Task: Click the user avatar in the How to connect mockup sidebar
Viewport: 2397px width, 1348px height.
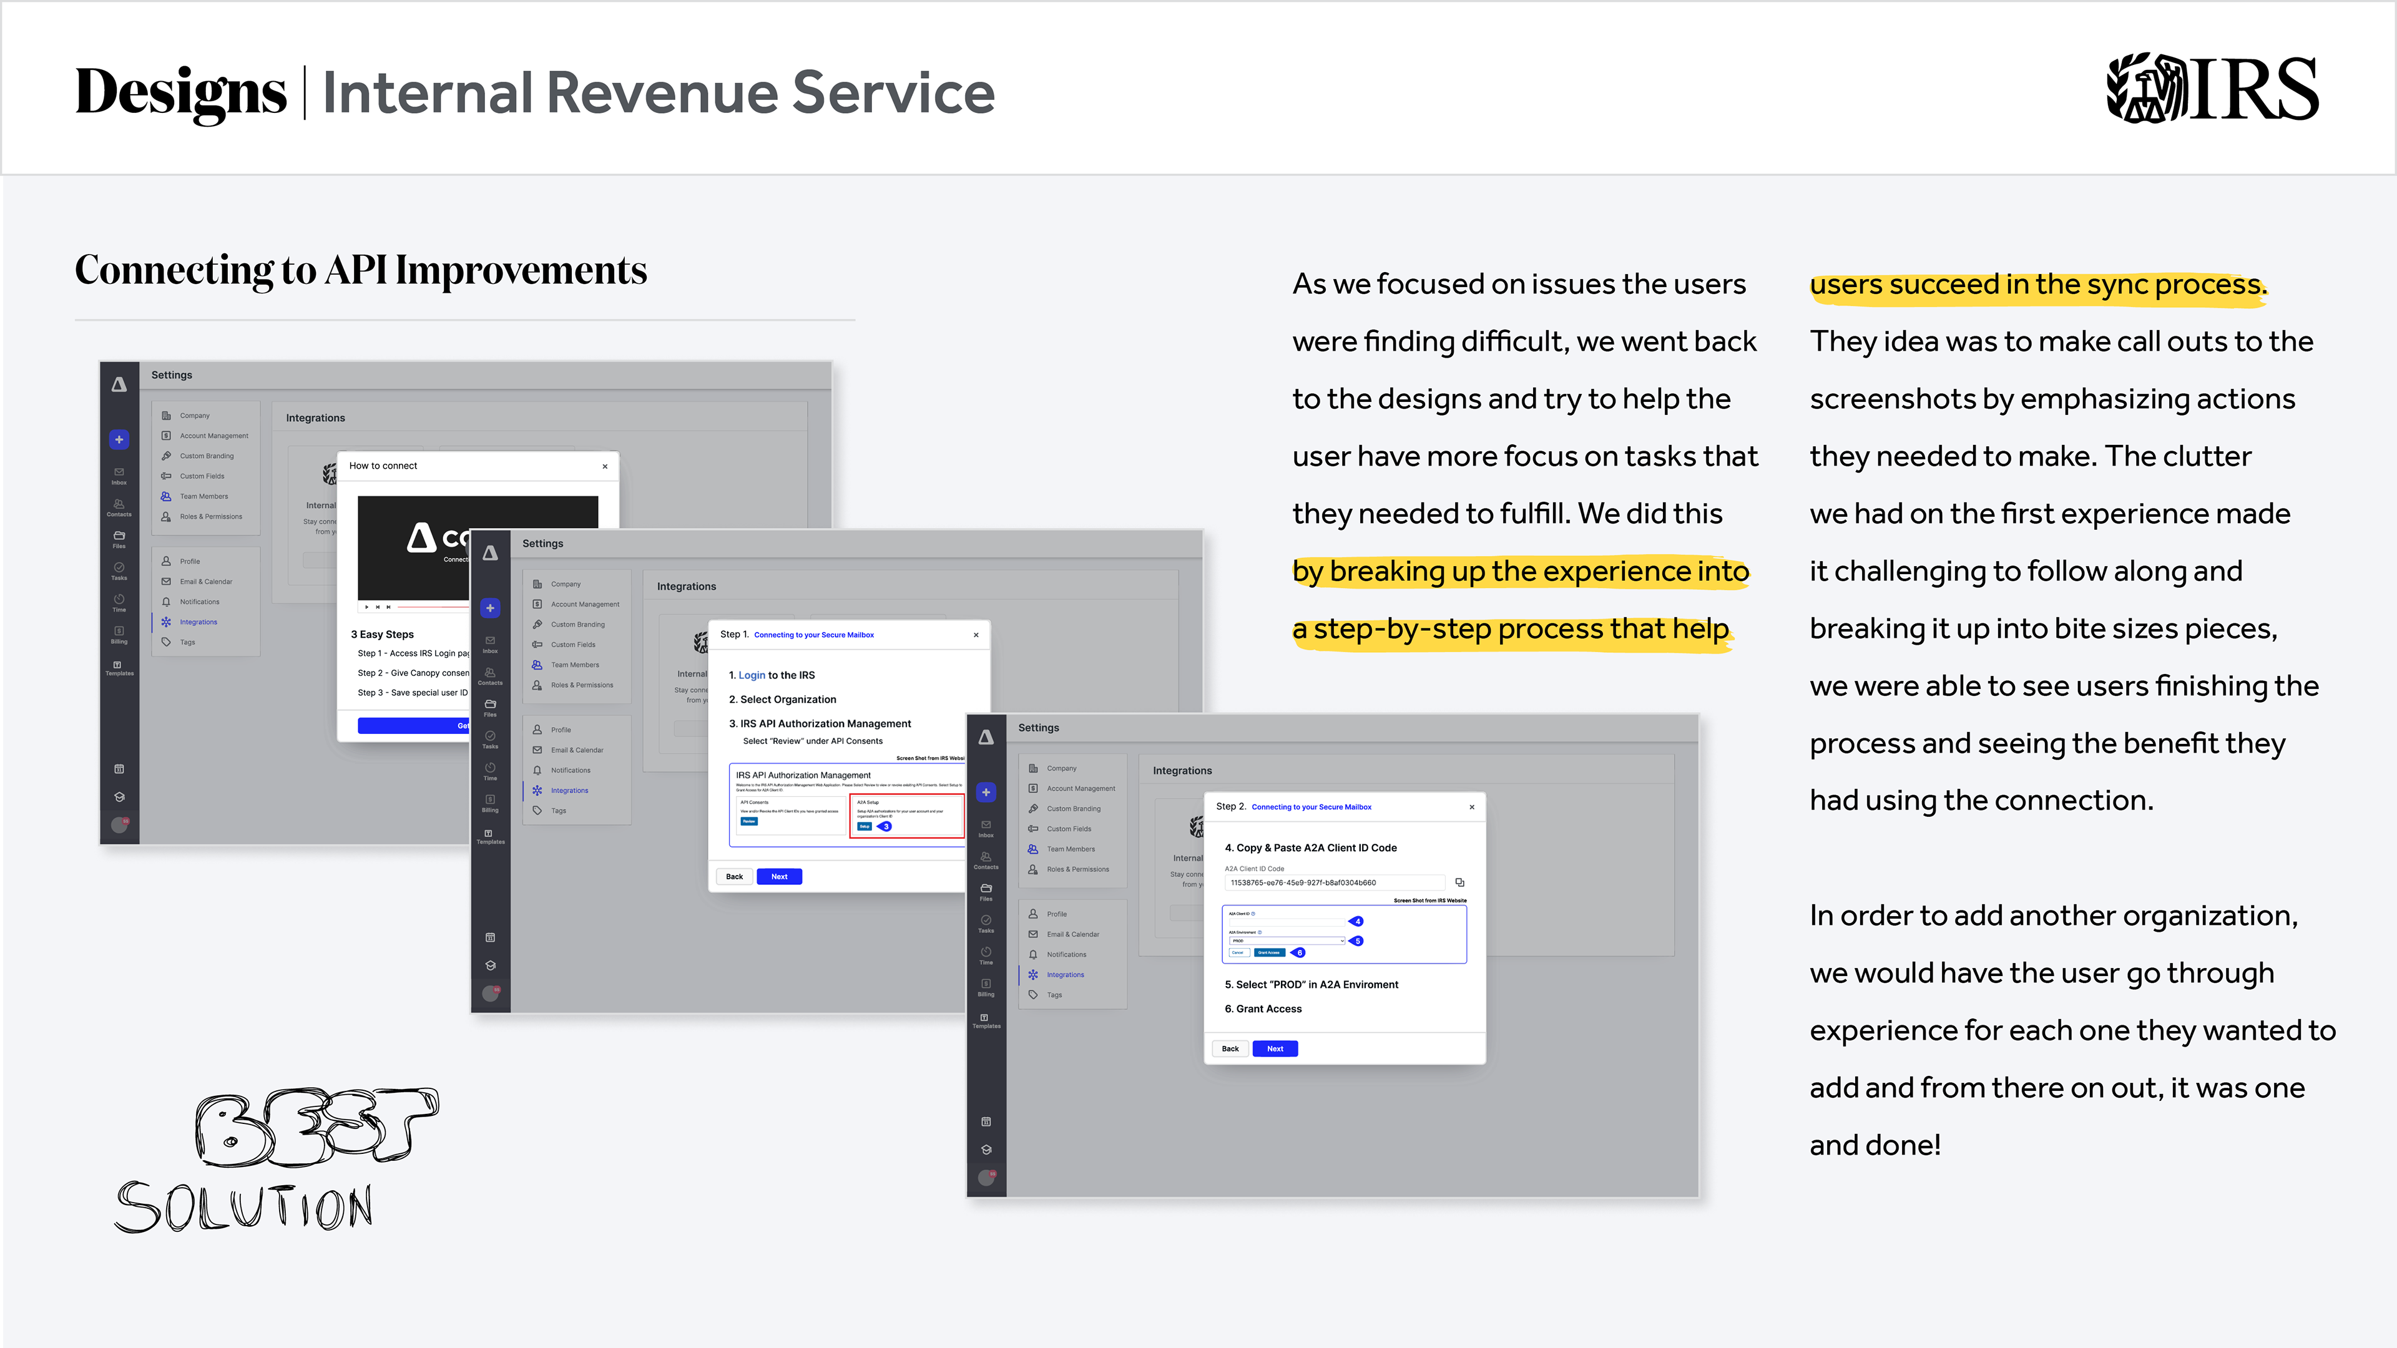Action: tap(120, 824)
